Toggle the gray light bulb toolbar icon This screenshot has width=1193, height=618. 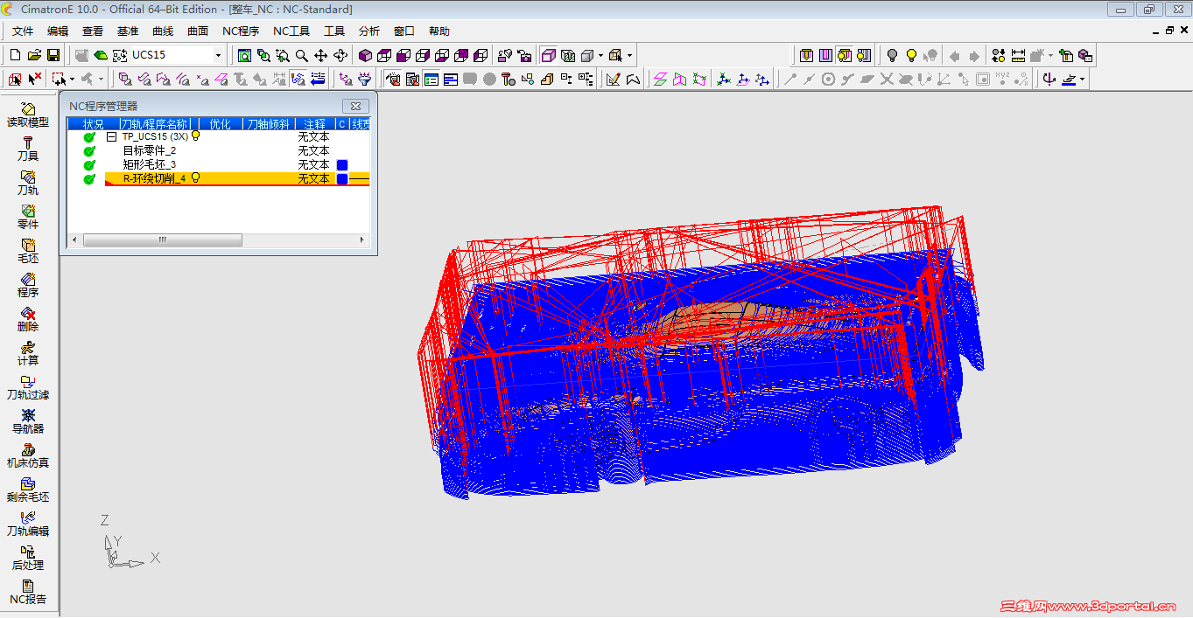(x=892, y=55)
